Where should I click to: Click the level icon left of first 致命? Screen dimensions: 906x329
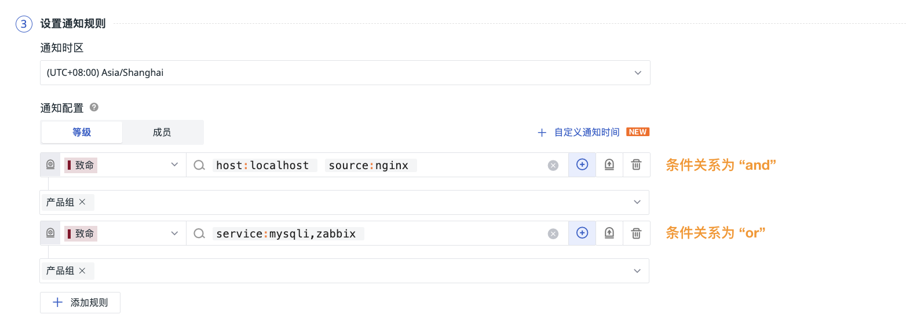point(50,165)
